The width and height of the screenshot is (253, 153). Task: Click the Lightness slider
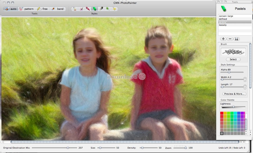(x=233, y=107)
